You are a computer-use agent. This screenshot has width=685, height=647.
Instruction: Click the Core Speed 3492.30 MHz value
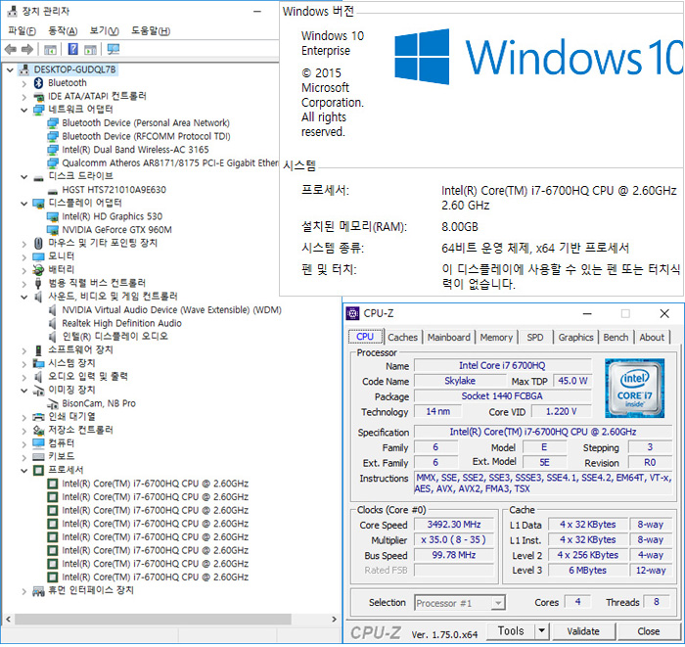pyautogui.click(x=453, y=525)
